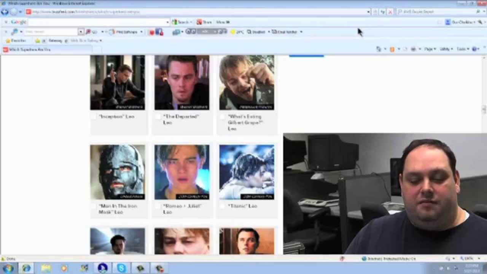Screen dimensions: 487x274
Task: Open the Help icon on command bar
Action: 475,49
